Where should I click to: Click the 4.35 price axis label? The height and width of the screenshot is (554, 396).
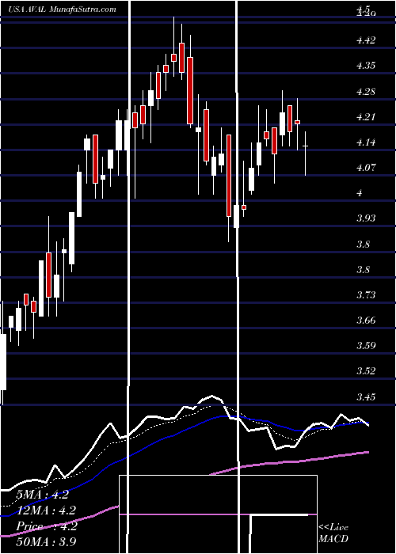366,66
